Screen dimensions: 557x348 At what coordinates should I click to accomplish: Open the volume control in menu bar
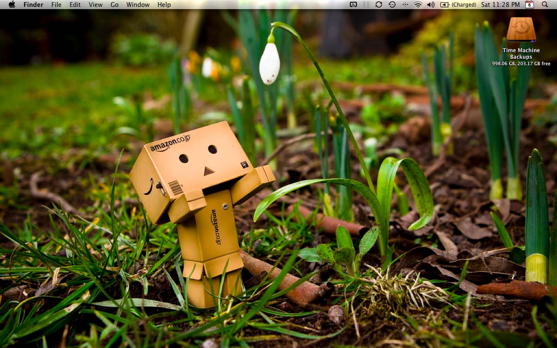431,4
